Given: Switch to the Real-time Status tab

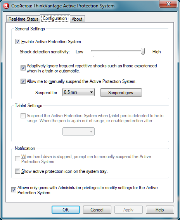Looking at the screenshot, I should coord(23,19).
